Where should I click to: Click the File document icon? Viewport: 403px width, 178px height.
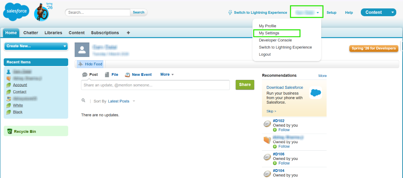point(107,75)
